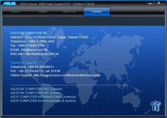Select ASUS COMPUTER GmbH(Germany & Austria) entry
Image resolution: width=167 pixels, height=118 pixels.
43,101
